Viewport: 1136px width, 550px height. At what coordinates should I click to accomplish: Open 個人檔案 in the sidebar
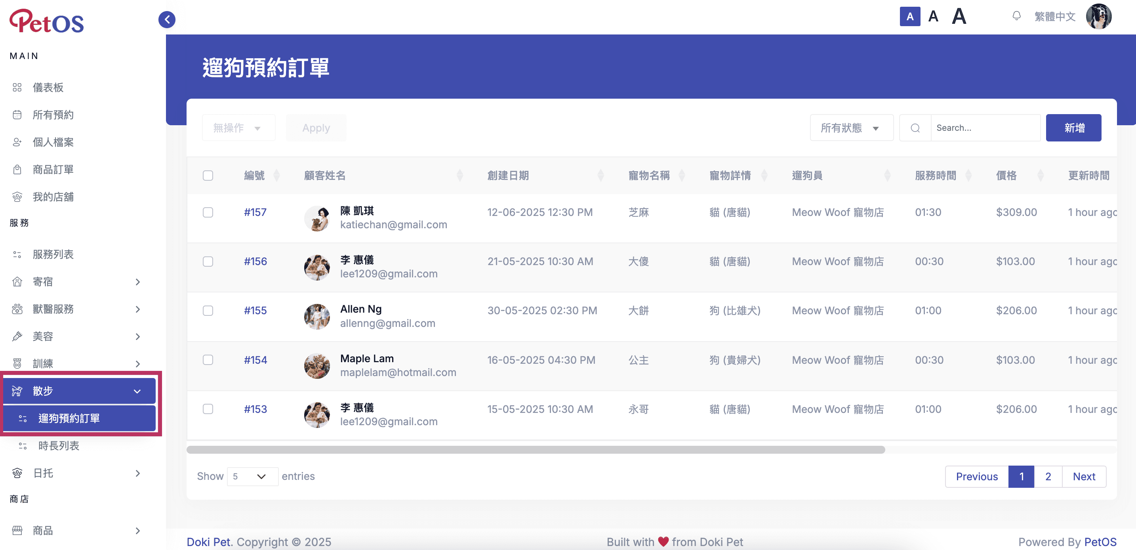[x=53, y=142]
